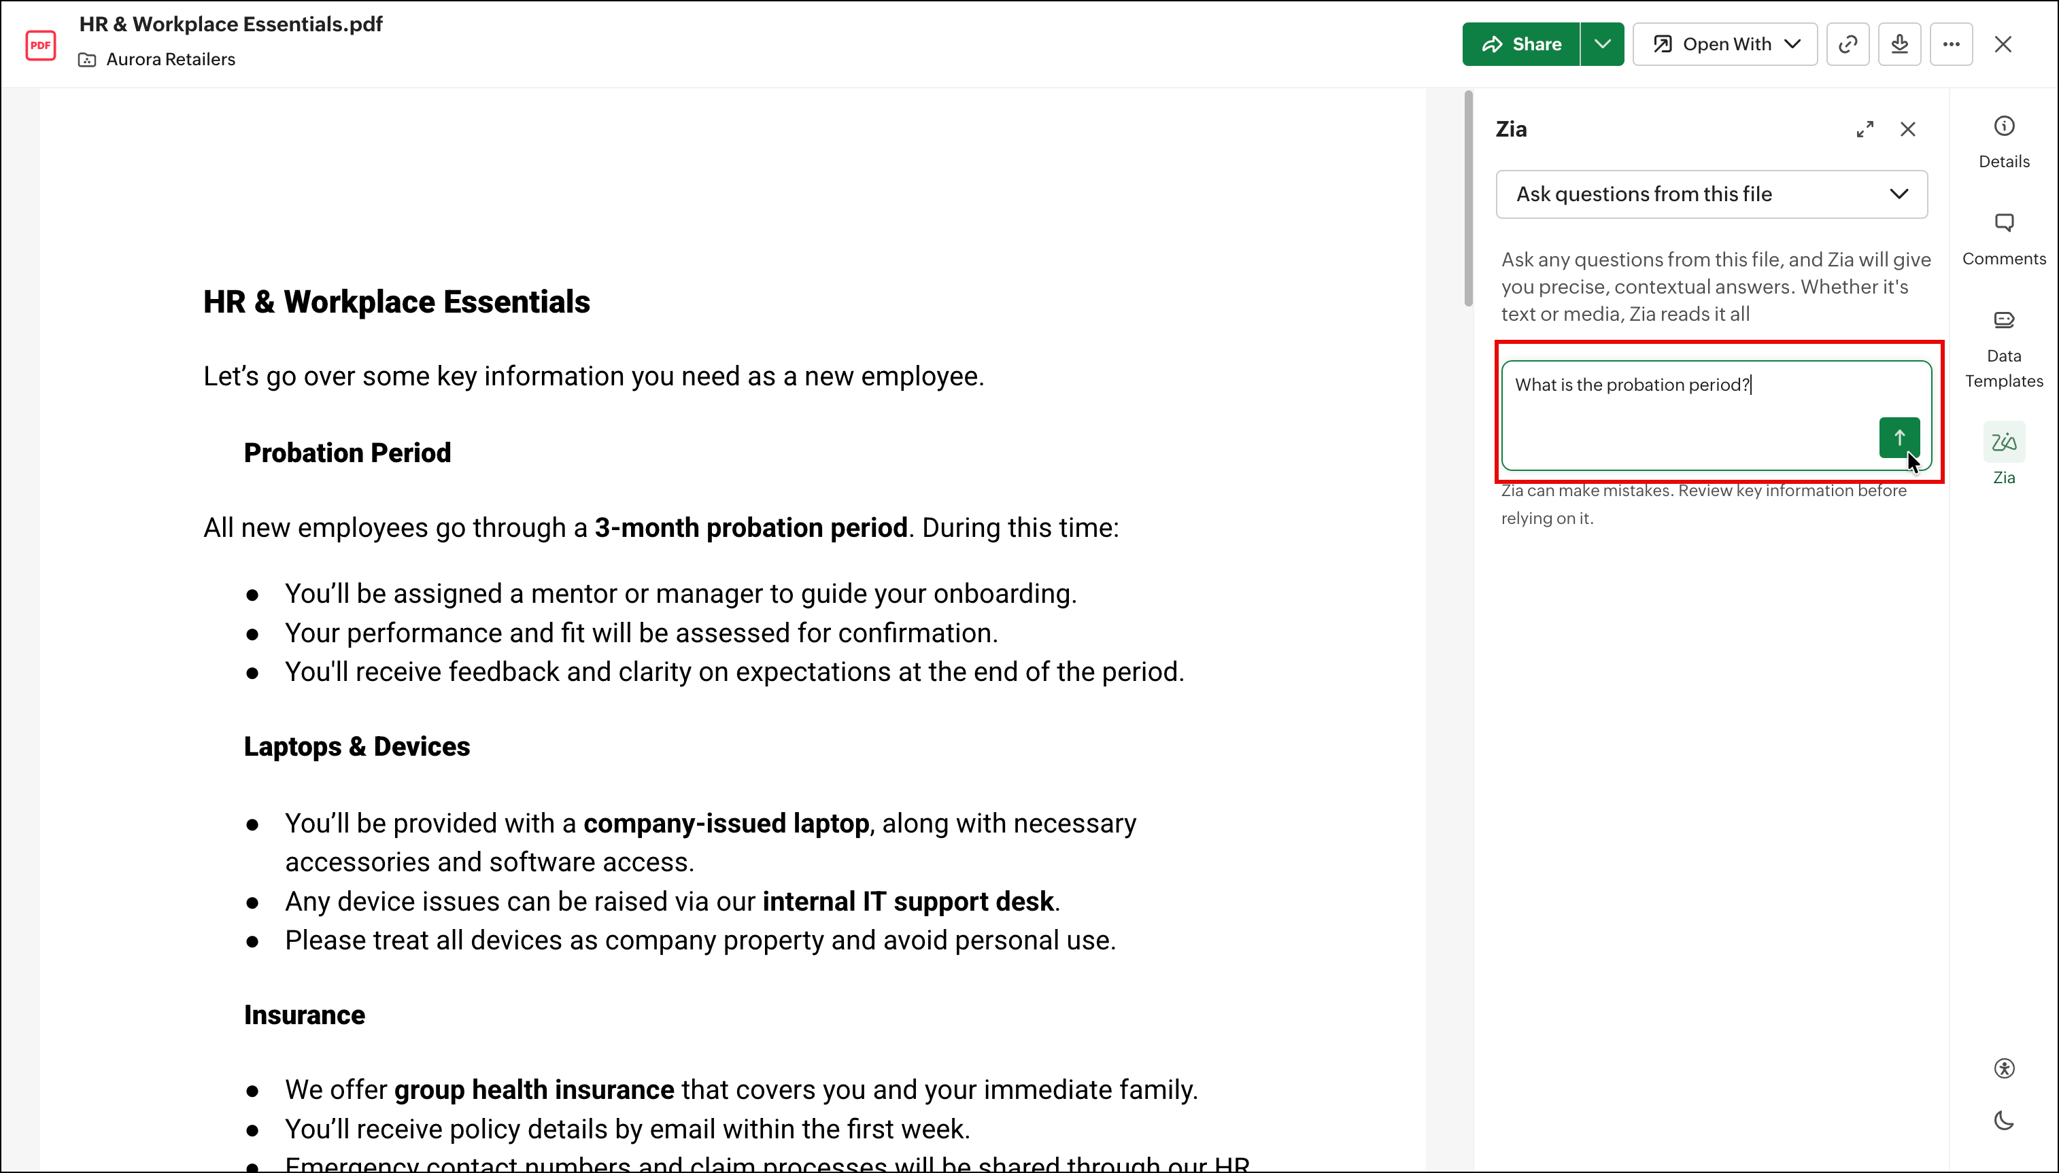Open the Open With dropdown
Screen dimensions: 2059x1173
tap(1724, 44)
